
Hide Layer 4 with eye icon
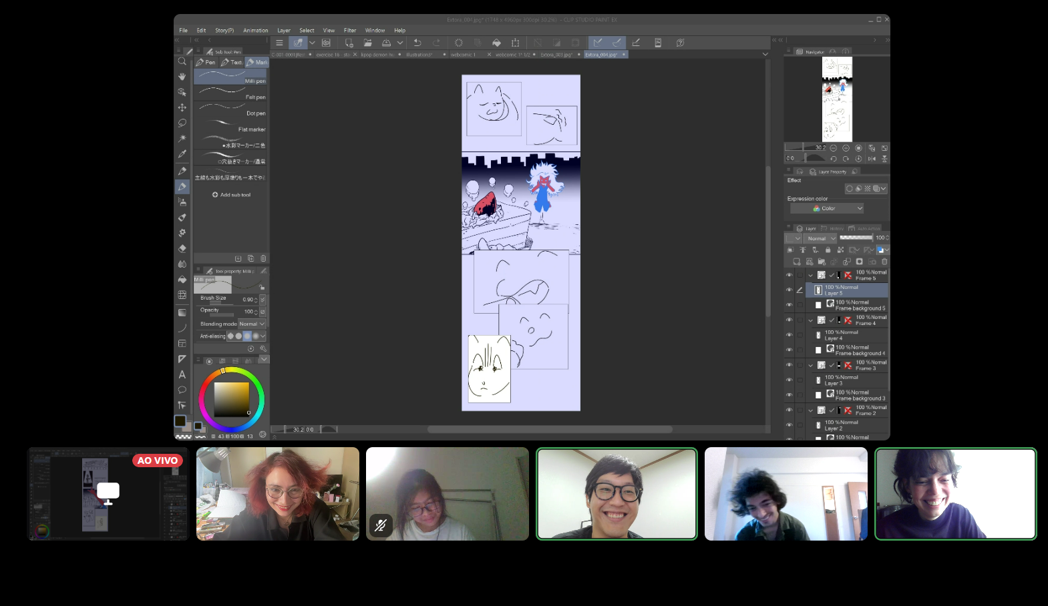(789, 335)
